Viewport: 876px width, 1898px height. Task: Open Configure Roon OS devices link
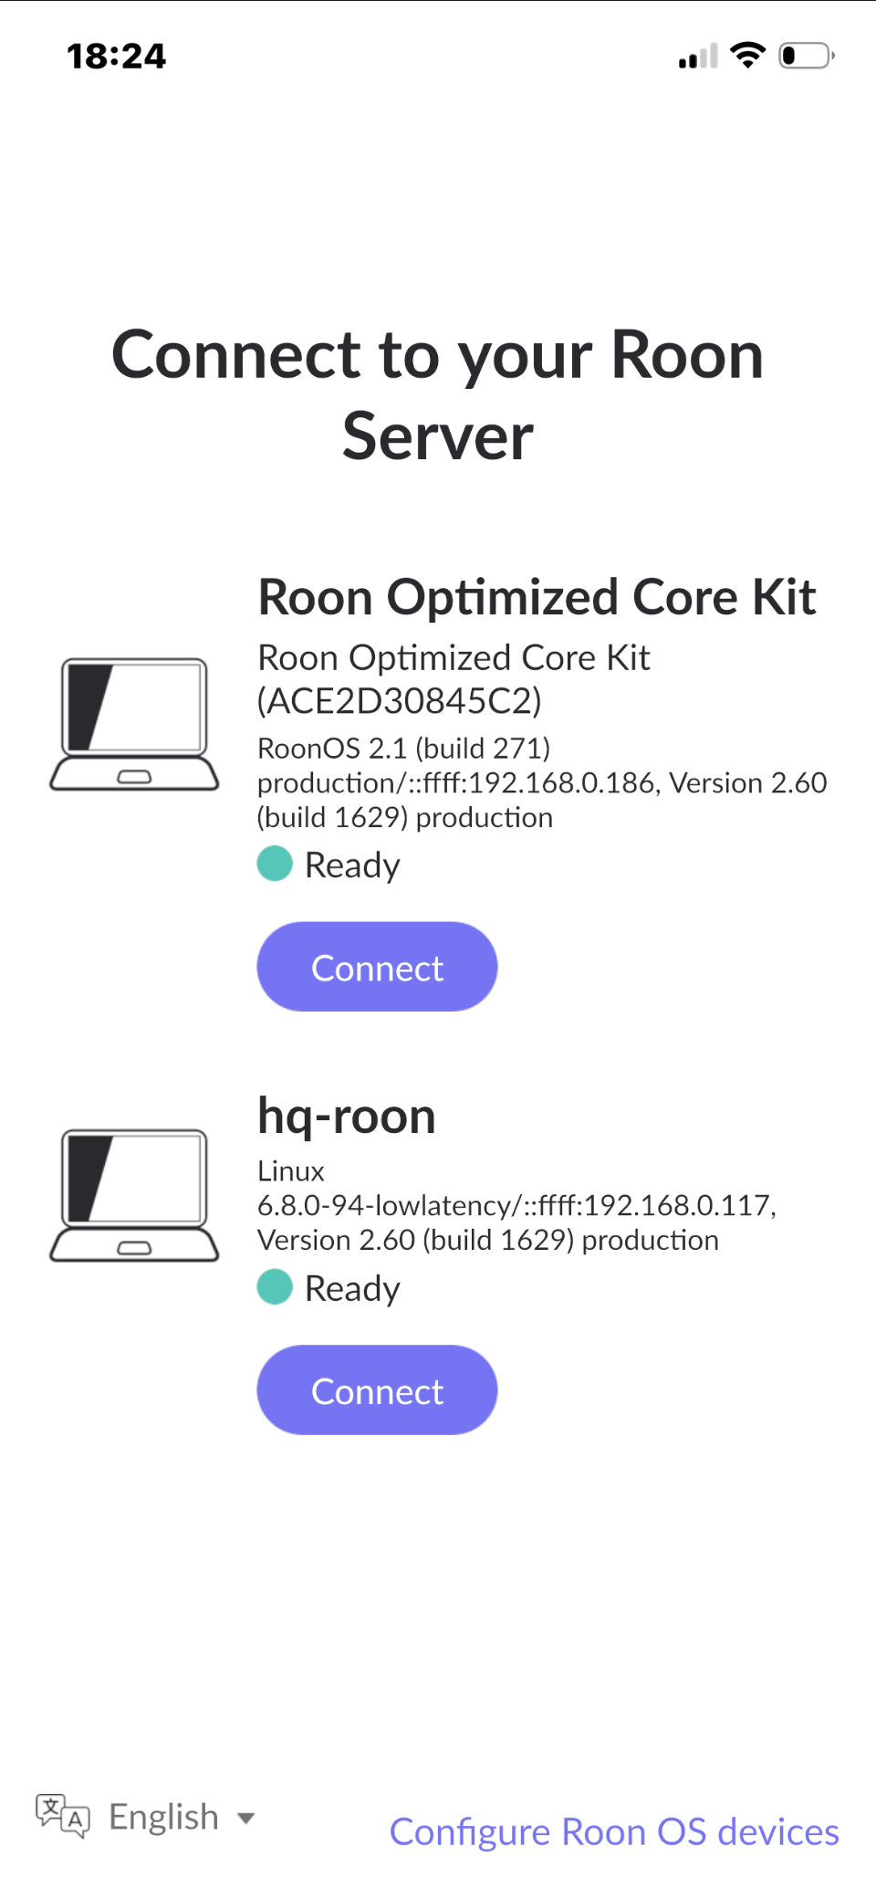(x=614, y=1831)
